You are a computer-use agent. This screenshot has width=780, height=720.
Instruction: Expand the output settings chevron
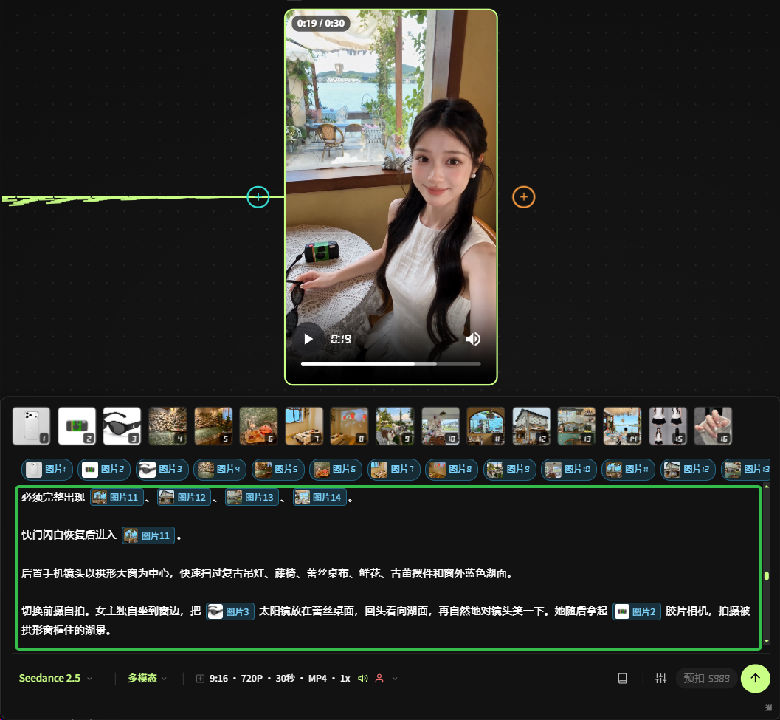(395, 679)
